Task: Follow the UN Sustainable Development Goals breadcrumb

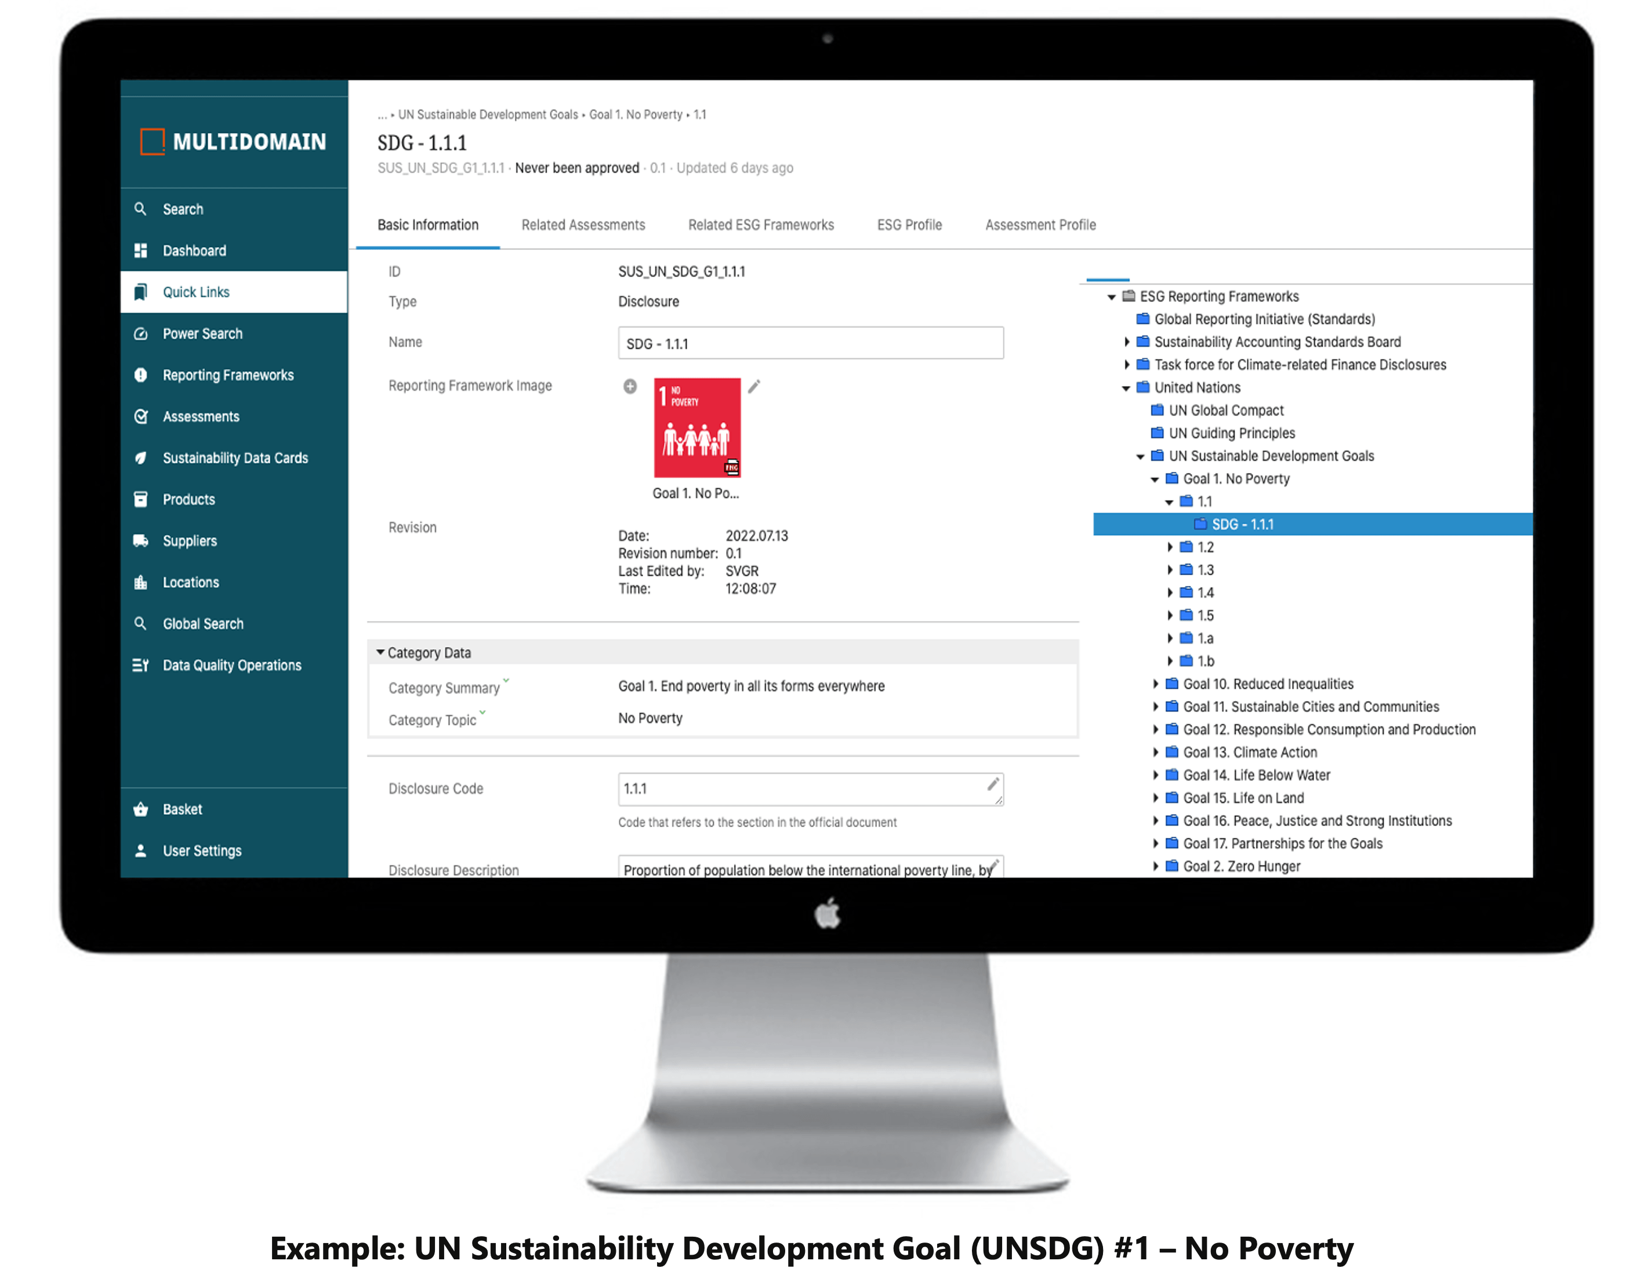Action: [x=488, y=114]
